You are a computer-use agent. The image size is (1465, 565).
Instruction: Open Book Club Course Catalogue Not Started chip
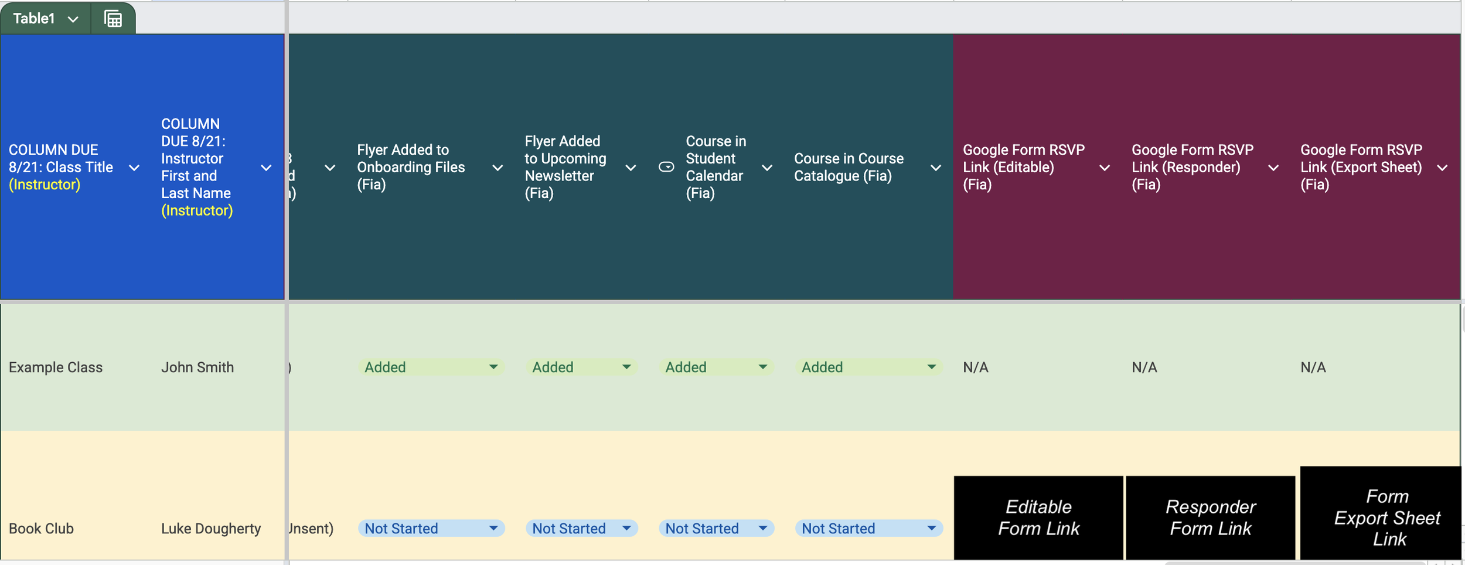[x=868, y=528]
